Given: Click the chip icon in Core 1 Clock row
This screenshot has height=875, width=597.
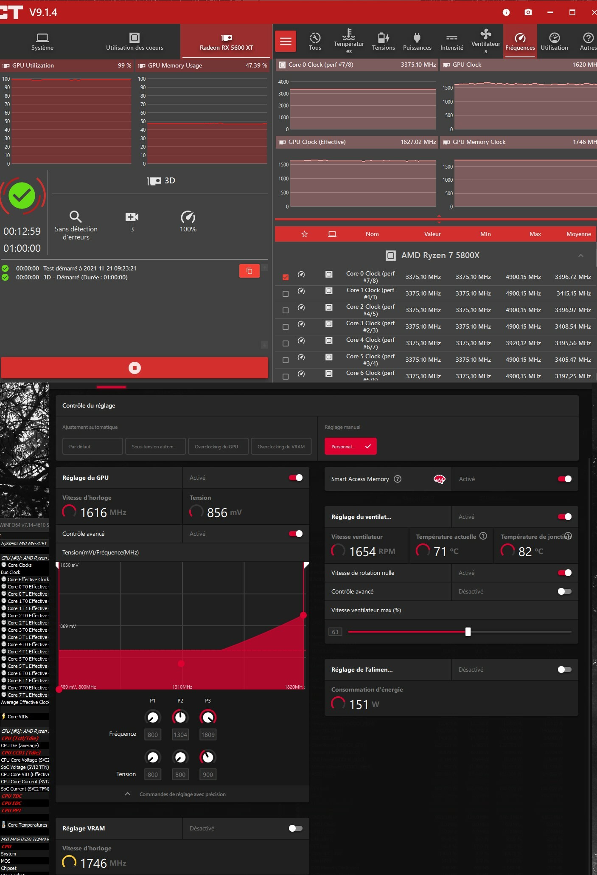Looking at the screenshot, I should click(x=329, y=291).
